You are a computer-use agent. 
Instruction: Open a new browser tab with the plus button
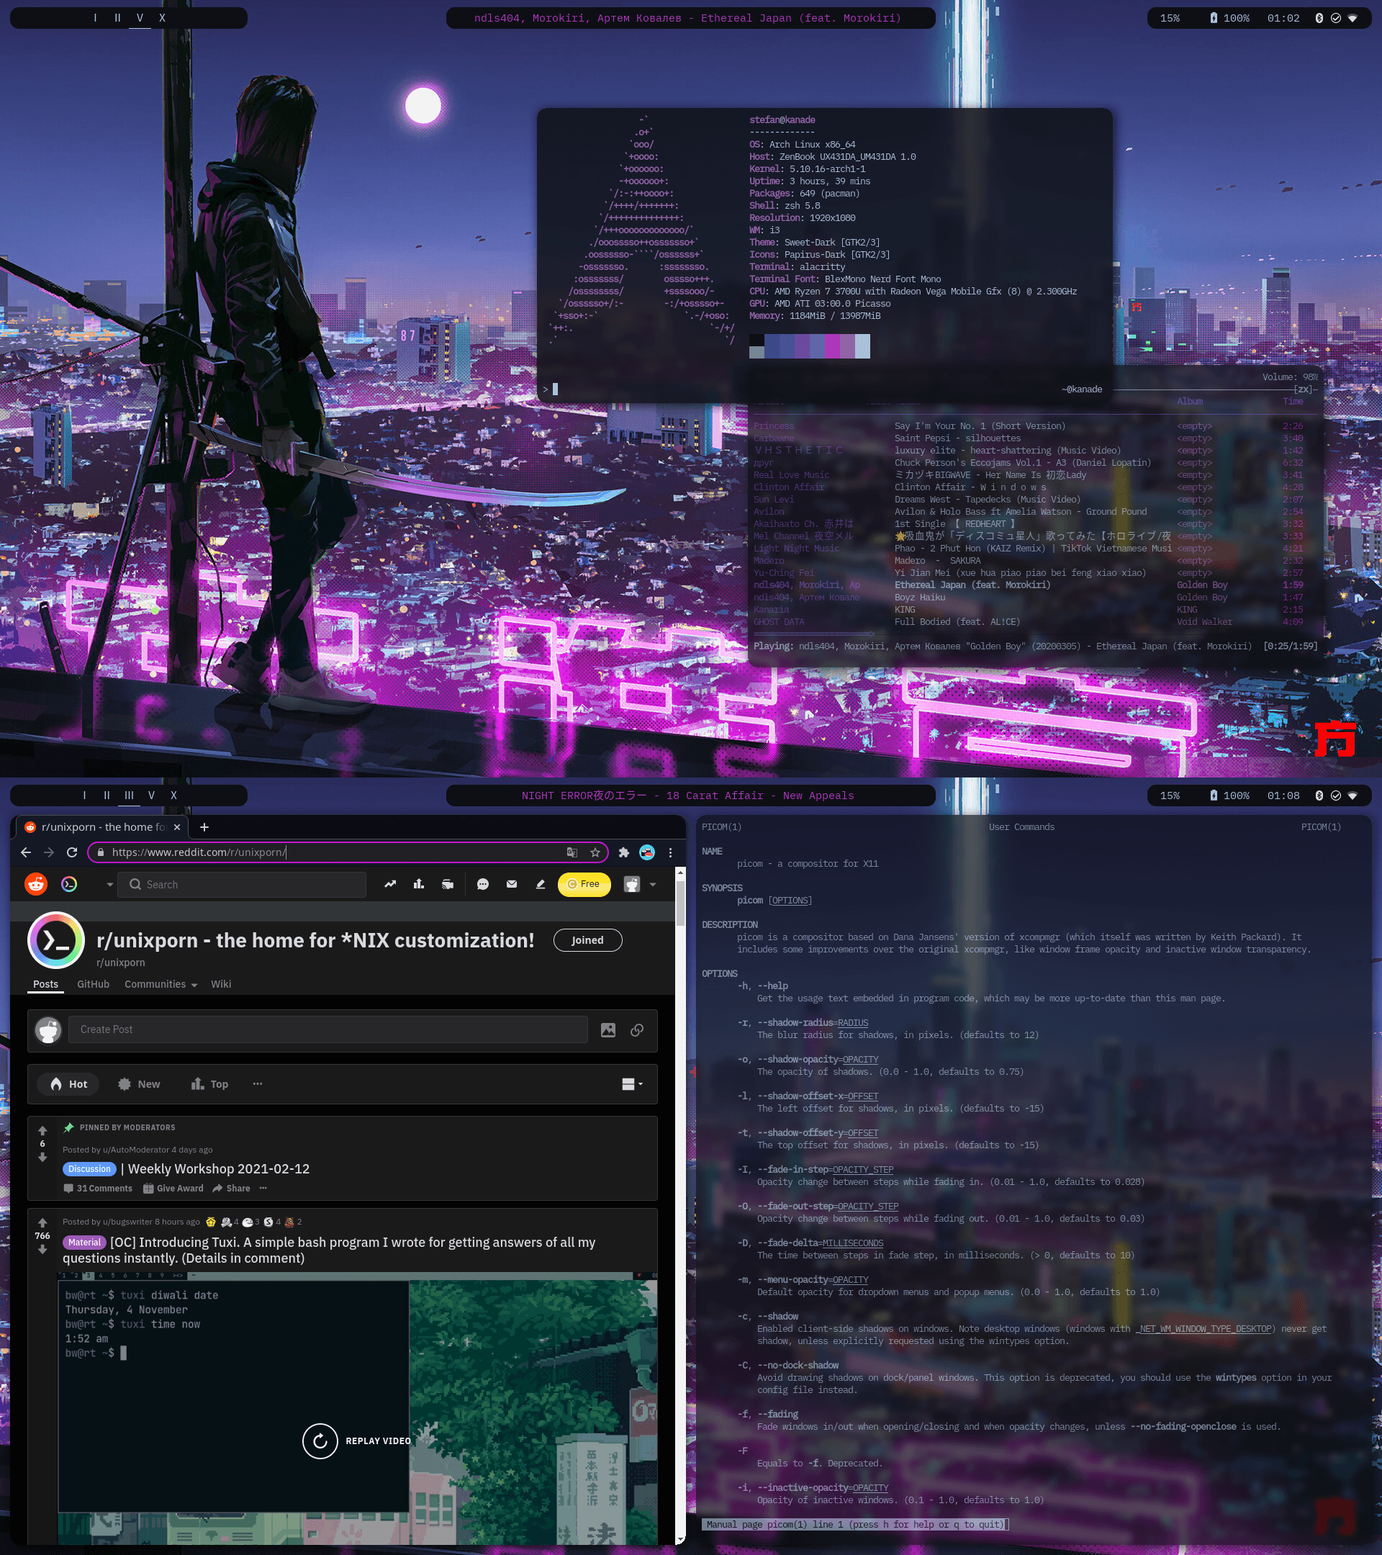click(x=204, y=827)
